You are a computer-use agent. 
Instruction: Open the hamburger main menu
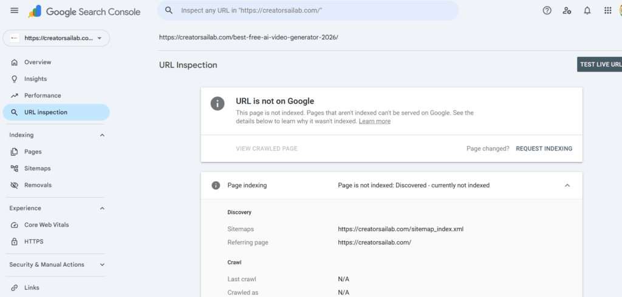pyautogui.click(x=15, y=11)
